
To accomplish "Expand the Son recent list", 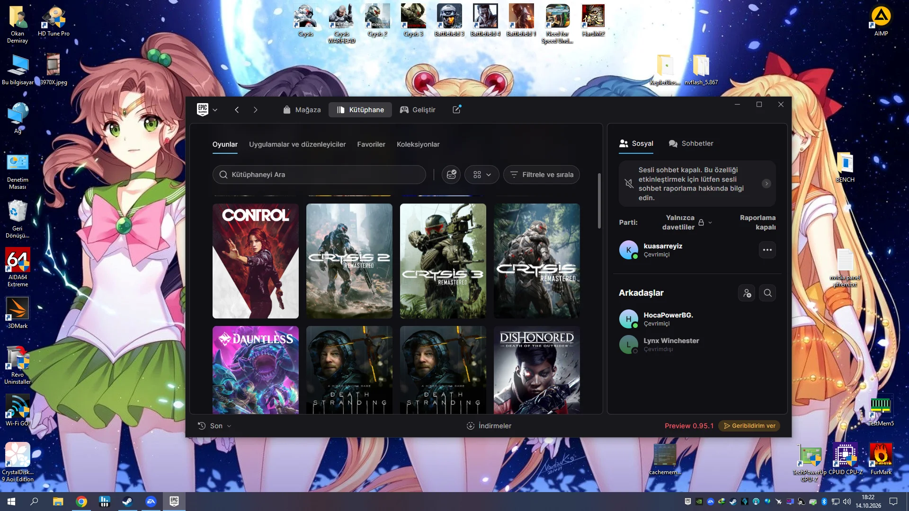I will (x=214, y=426).
